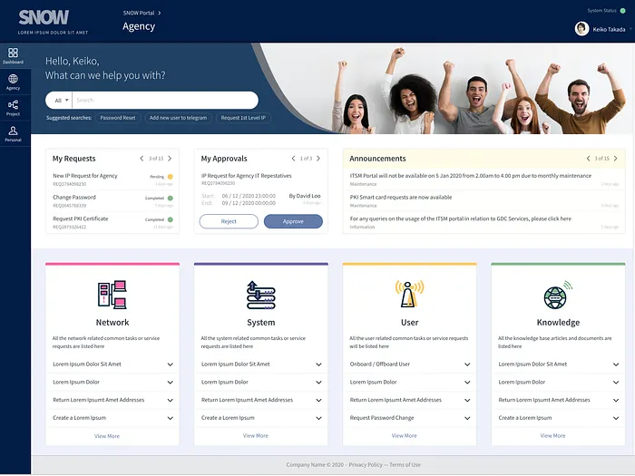Screen dimensions: 635x476
Task: Open the Privacy Policy footer link
Action: [366, 464]
